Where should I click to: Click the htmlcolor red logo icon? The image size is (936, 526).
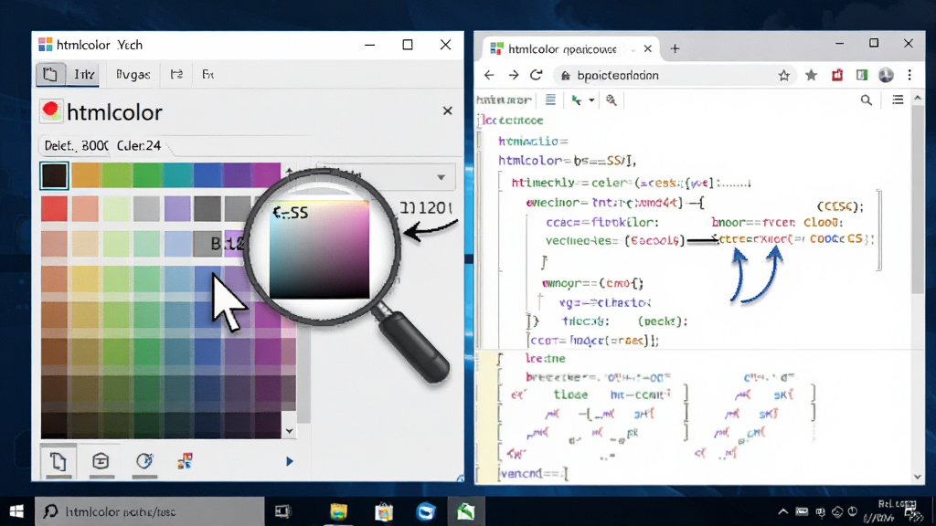[x=51, y=110]
